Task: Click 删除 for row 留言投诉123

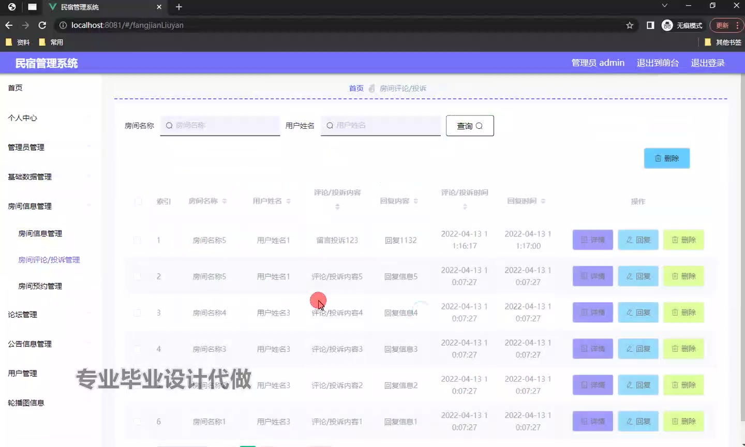Action: [683, 240]
